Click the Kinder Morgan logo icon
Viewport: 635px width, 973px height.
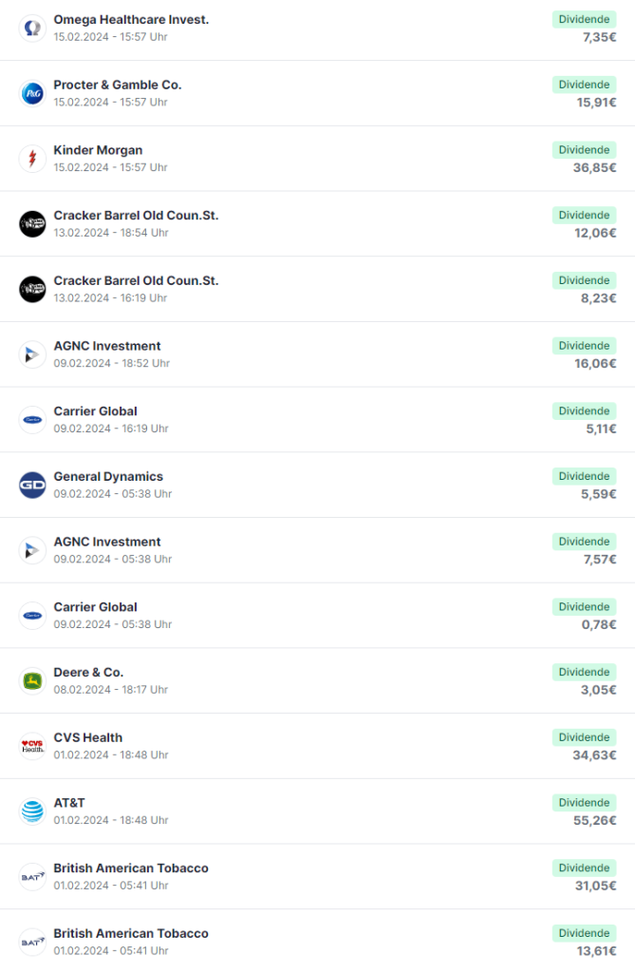(32, 159)
